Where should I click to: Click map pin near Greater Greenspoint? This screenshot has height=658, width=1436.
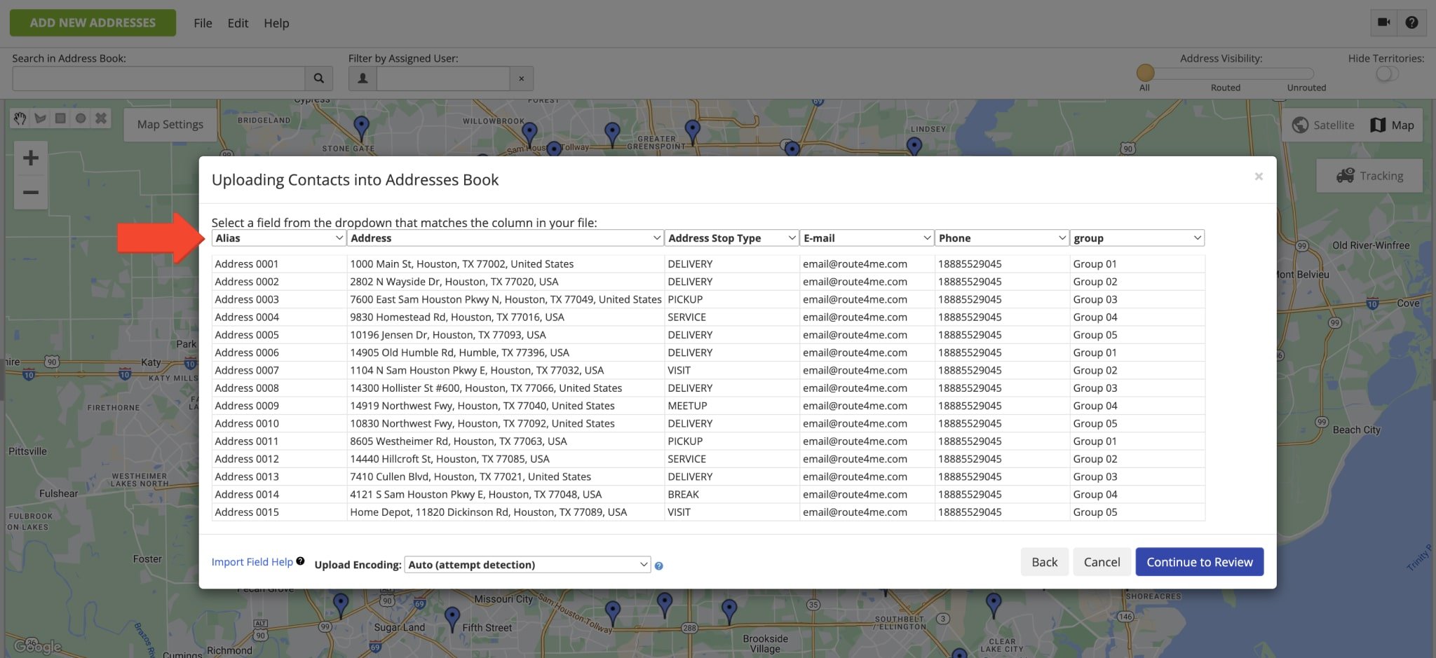[693, 131]
